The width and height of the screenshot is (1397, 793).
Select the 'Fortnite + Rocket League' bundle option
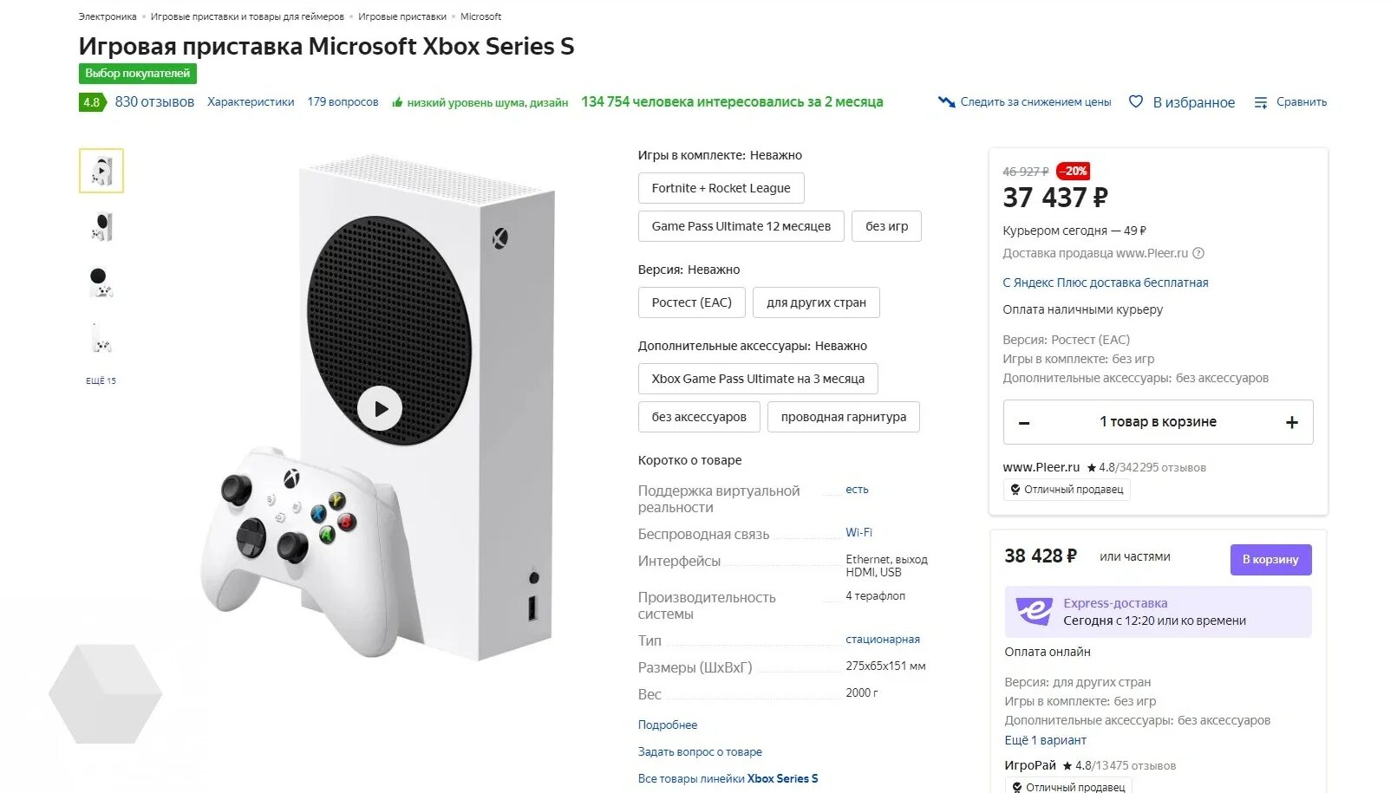click(721, 188)
